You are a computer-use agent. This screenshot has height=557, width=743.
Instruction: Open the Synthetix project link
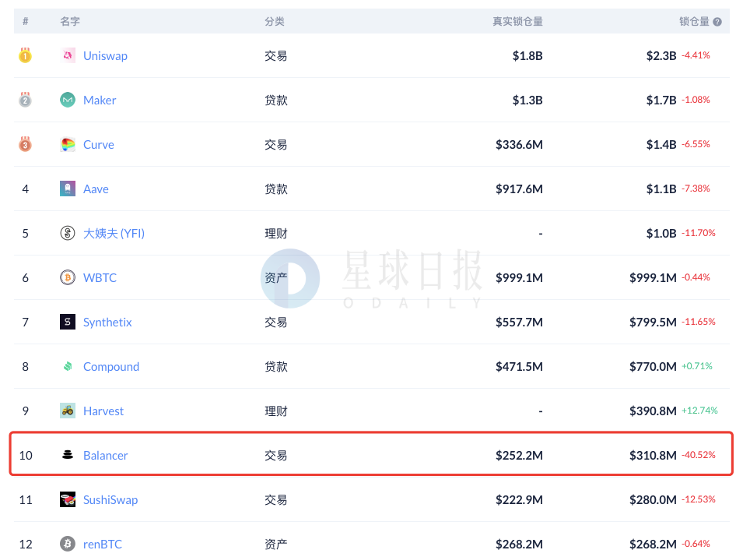coord(107,323)
